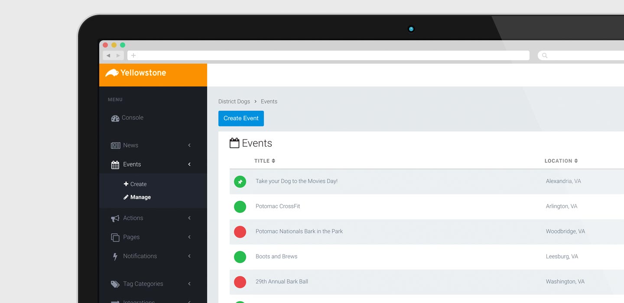Click the pinned status icon for Movies Day
This screenshot has width=624, height=303.
(x=240, y=182)
